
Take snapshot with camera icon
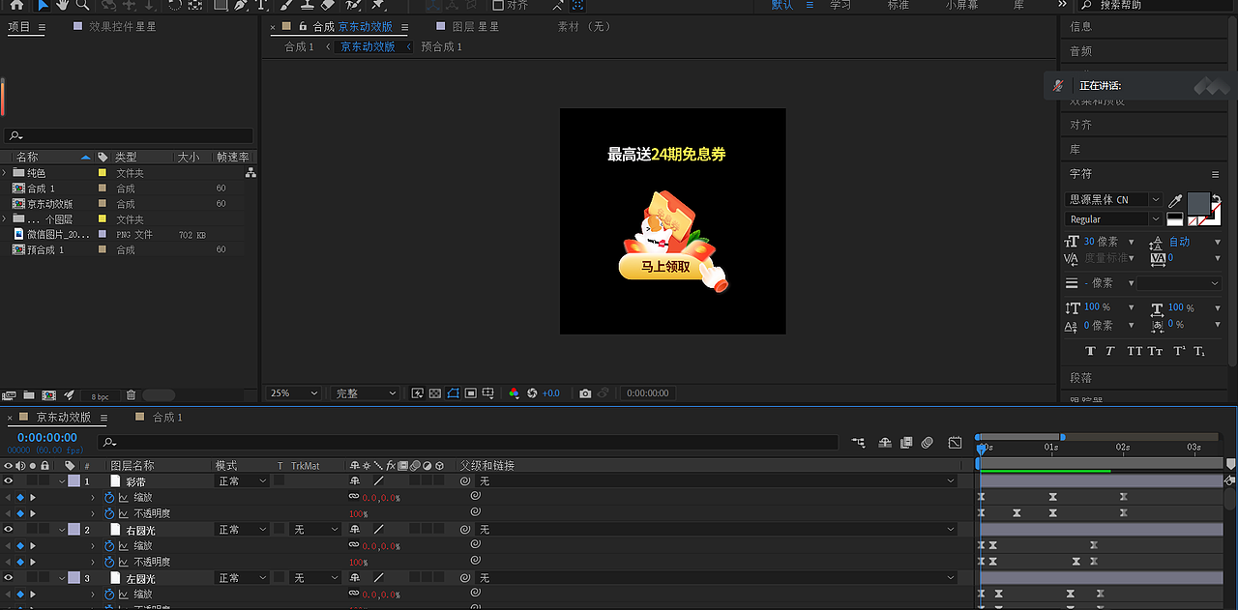pyautogui.click(x=585, y=393)
